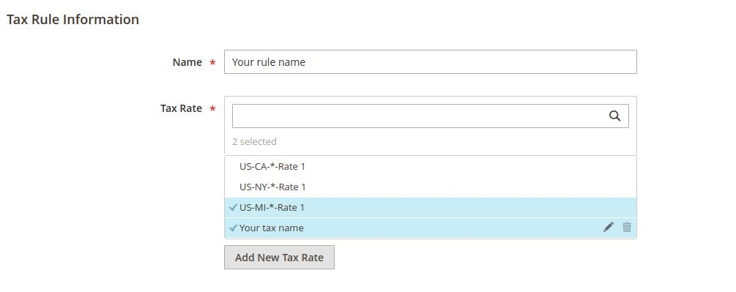The image size is (736, 292).
Task: Click the Tax Rate field label
Action: click(181, 108)
